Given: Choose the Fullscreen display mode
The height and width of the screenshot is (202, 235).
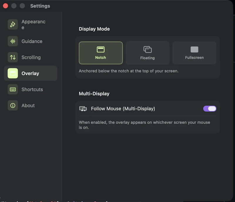Looking at the screenshot, I should click(194, 53).
